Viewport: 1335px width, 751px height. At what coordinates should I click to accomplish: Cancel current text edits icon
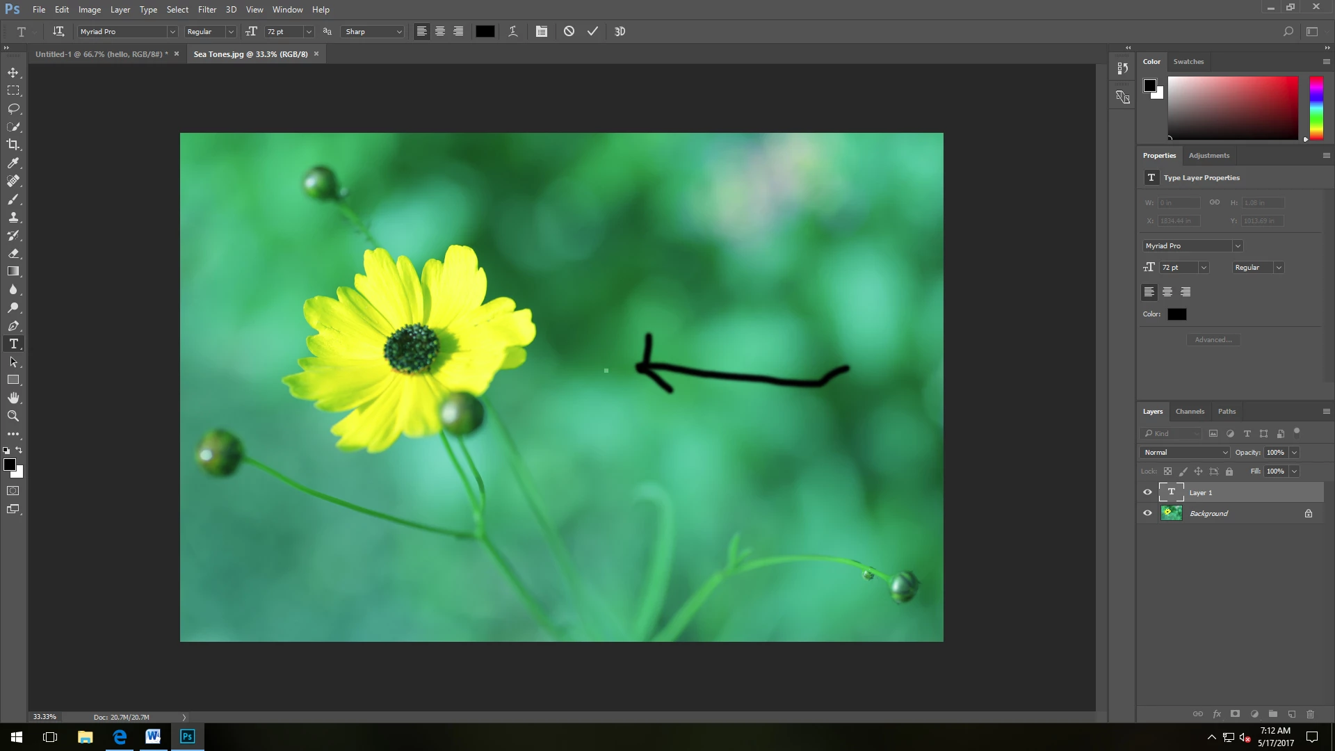tap(569, 31)
